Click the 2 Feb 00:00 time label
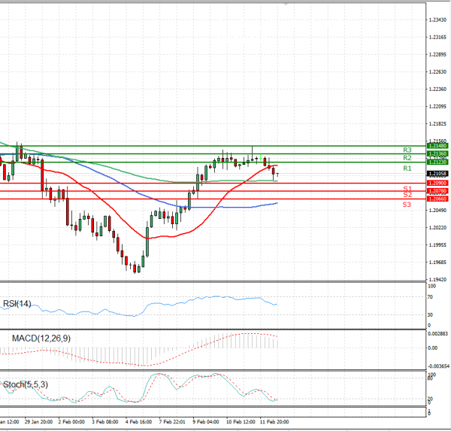 pos(71,422)
